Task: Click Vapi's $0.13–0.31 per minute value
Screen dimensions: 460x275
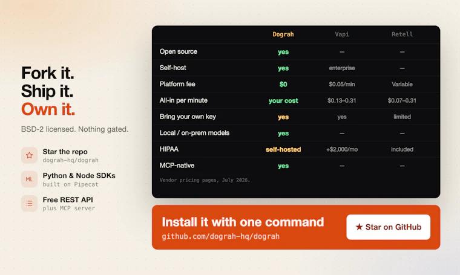Action: (342, 101)
